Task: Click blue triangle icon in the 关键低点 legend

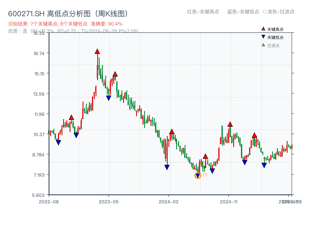Action: click(263, 37)
